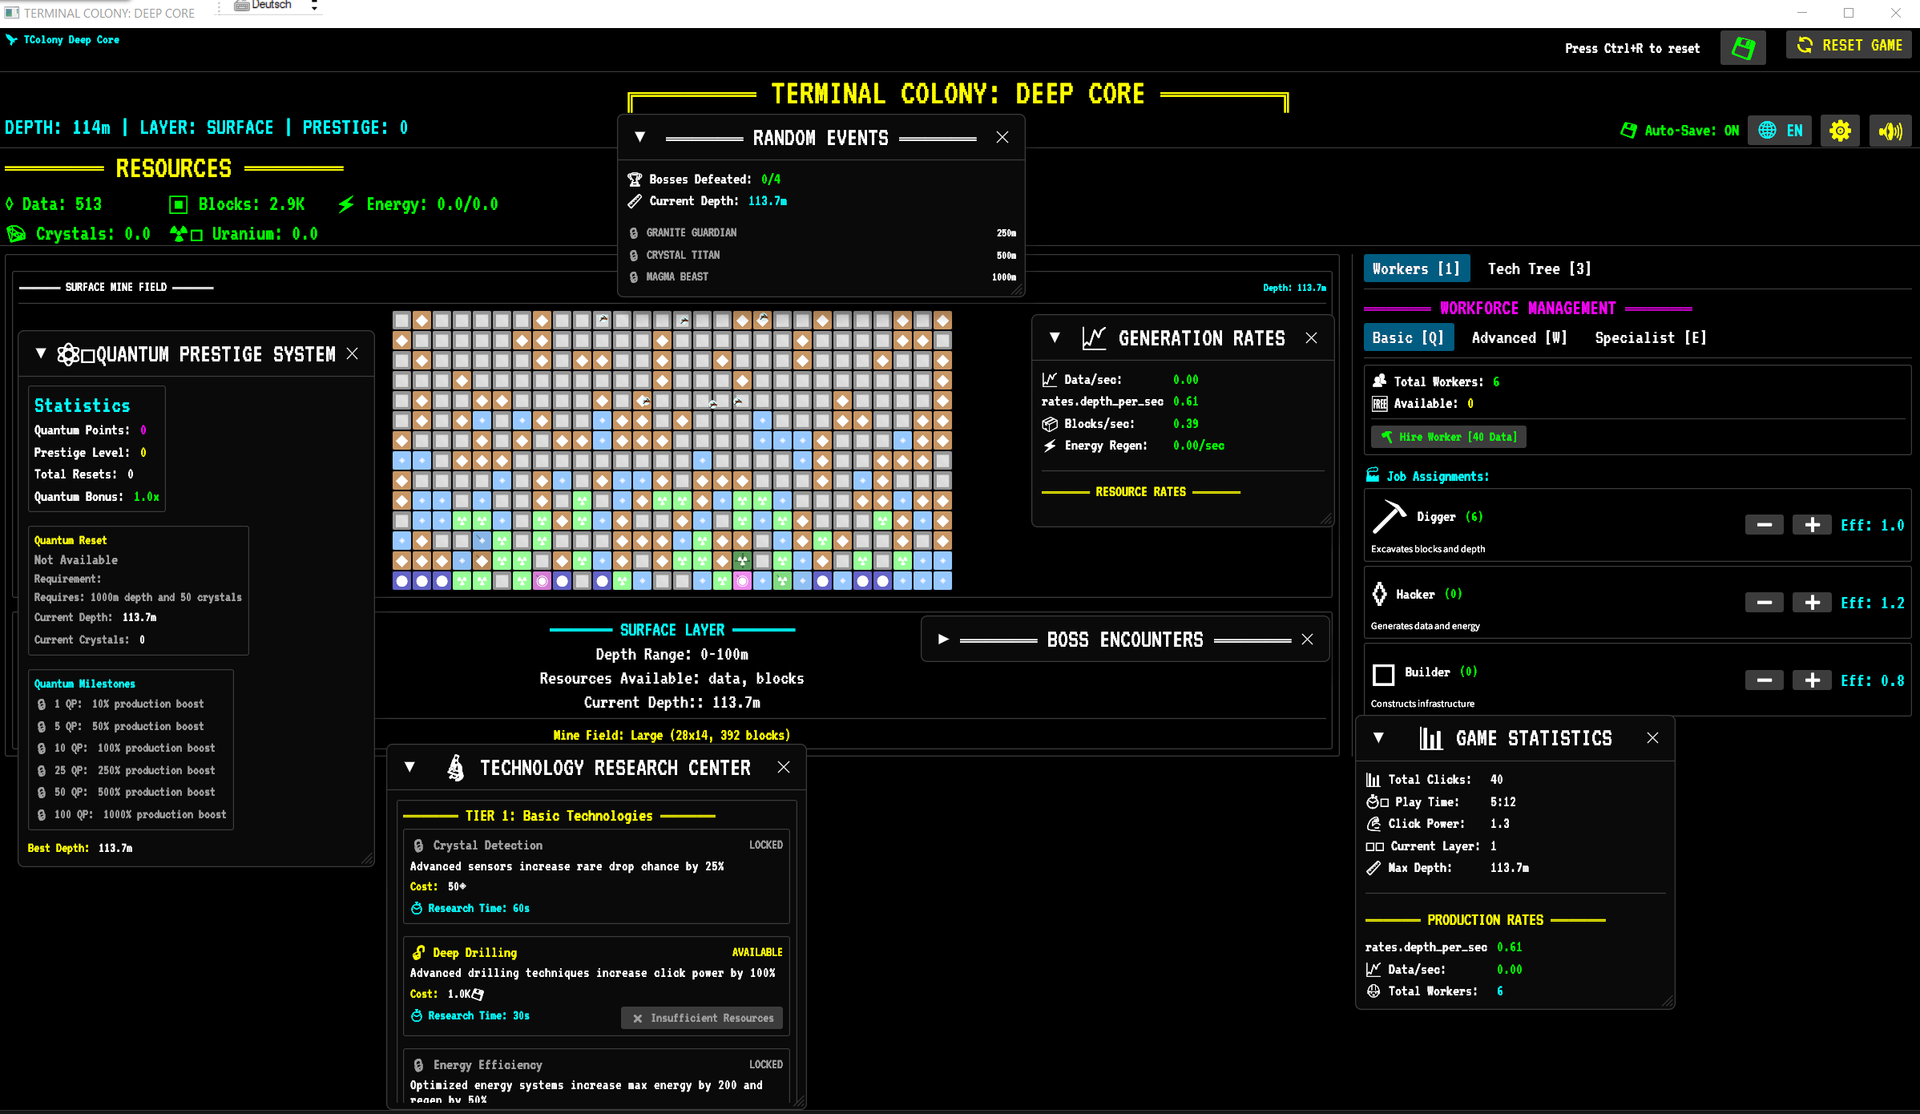Select the Advanced [W] workforce tab
The width and height of the screenshot is (1920, 1114).
[1519, 337]
